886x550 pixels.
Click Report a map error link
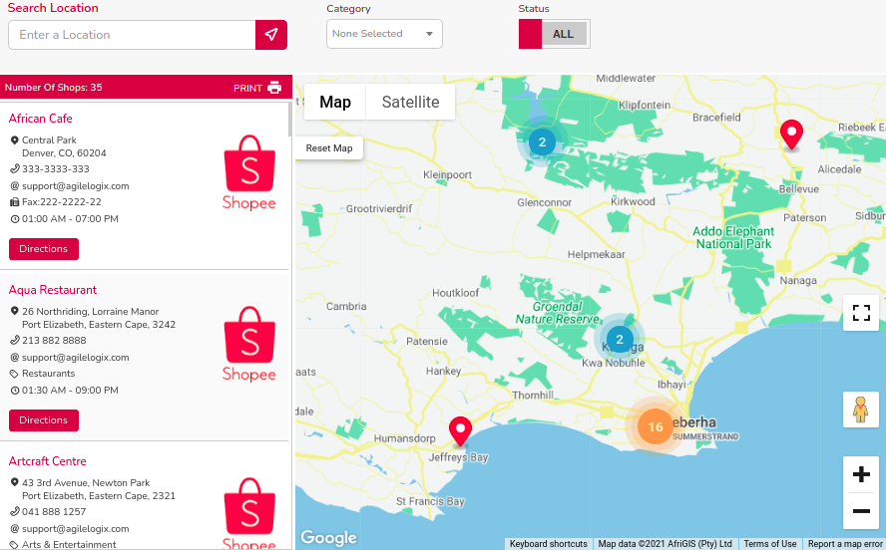845,544
